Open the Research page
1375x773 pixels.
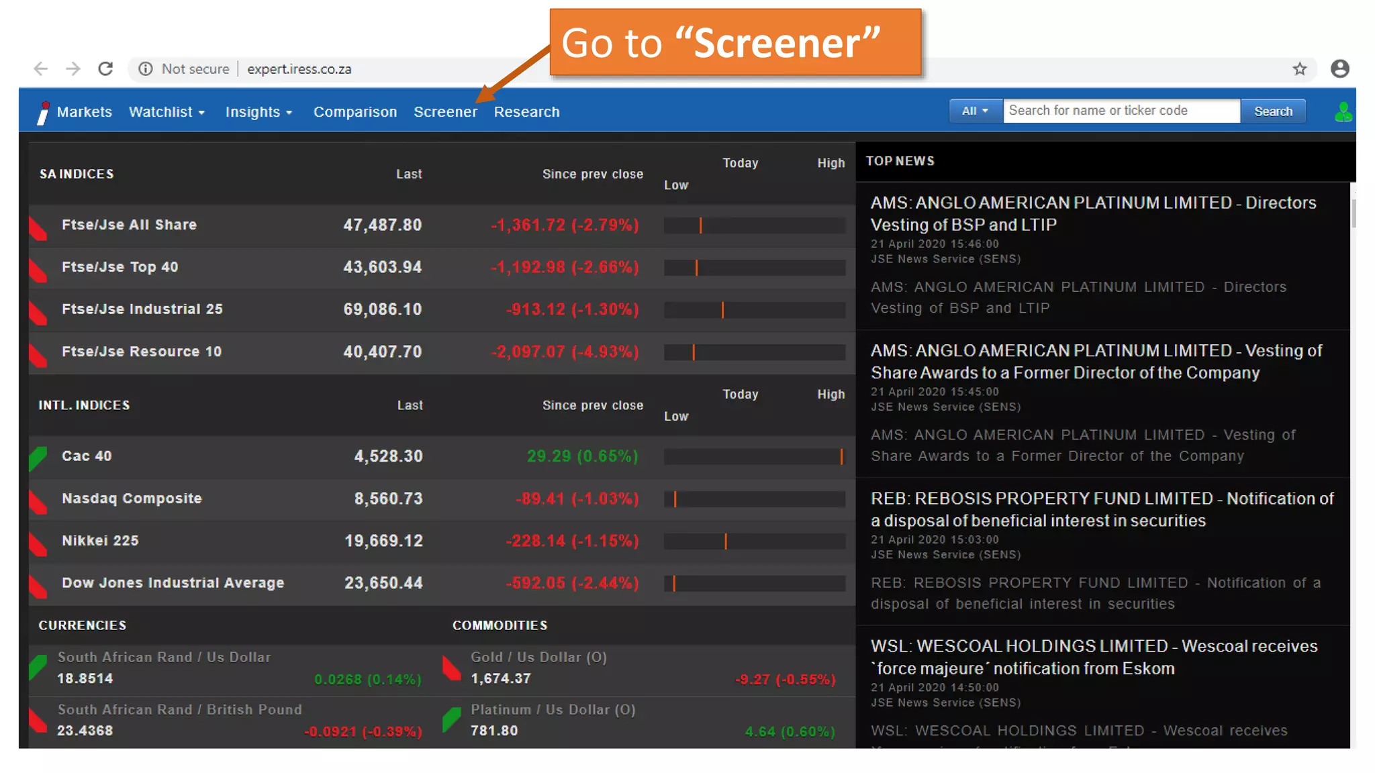pyautogui.click(x=526, y=112)
